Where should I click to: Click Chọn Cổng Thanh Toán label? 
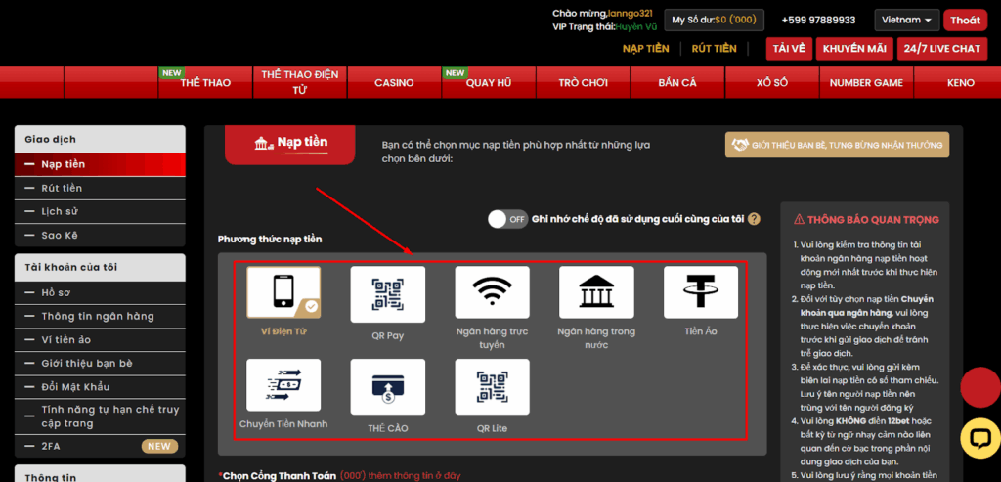click(x=279, y=475)
